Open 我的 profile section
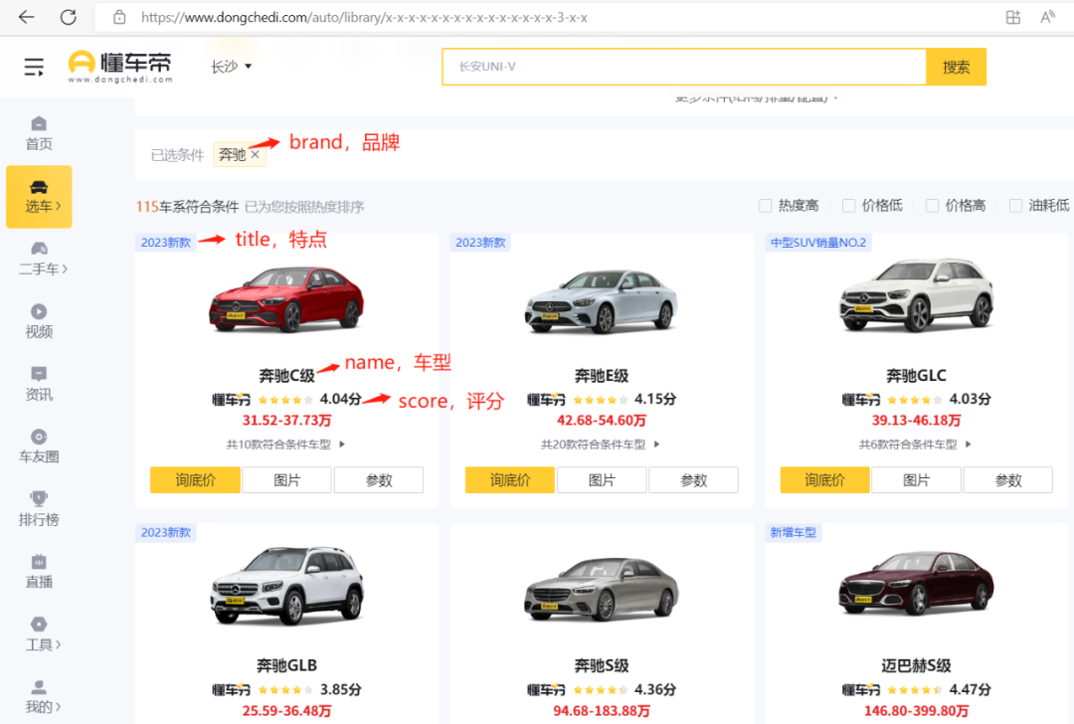Screen dimensions: 1074x724 point(43,696)
